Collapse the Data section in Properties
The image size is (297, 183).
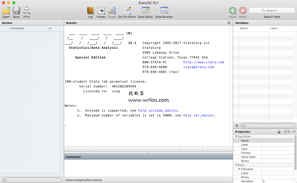236,165
